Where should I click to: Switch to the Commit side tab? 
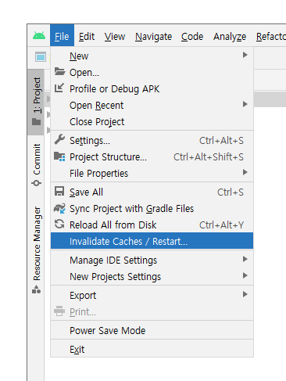pos(37,165)
